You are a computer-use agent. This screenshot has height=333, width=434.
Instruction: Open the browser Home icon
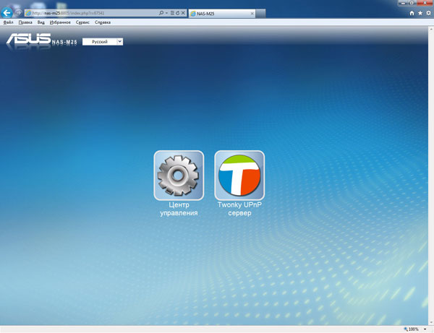pyautogui.click(x=412, y=13)
